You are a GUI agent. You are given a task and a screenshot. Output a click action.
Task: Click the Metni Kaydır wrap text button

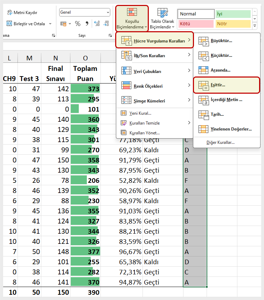point(22,13)
